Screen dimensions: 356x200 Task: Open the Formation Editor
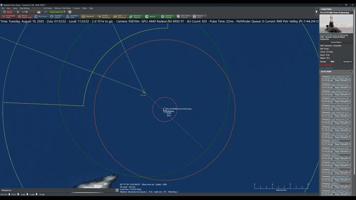coord(72,17)
